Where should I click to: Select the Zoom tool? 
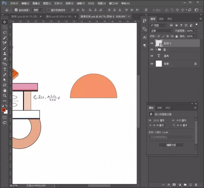[x=5, y=95]
